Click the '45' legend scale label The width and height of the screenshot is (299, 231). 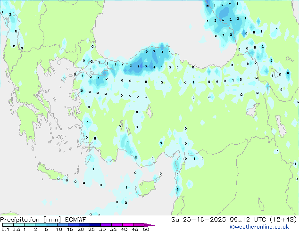point(135,229)
